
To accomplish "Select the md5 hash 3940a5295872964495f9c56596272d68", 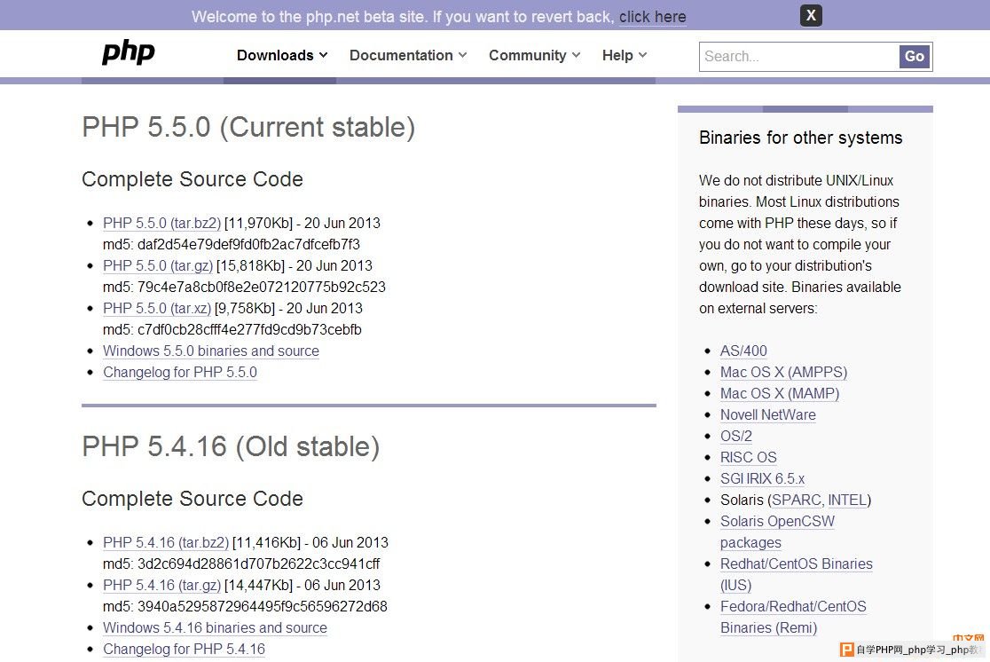I will 263,607.
